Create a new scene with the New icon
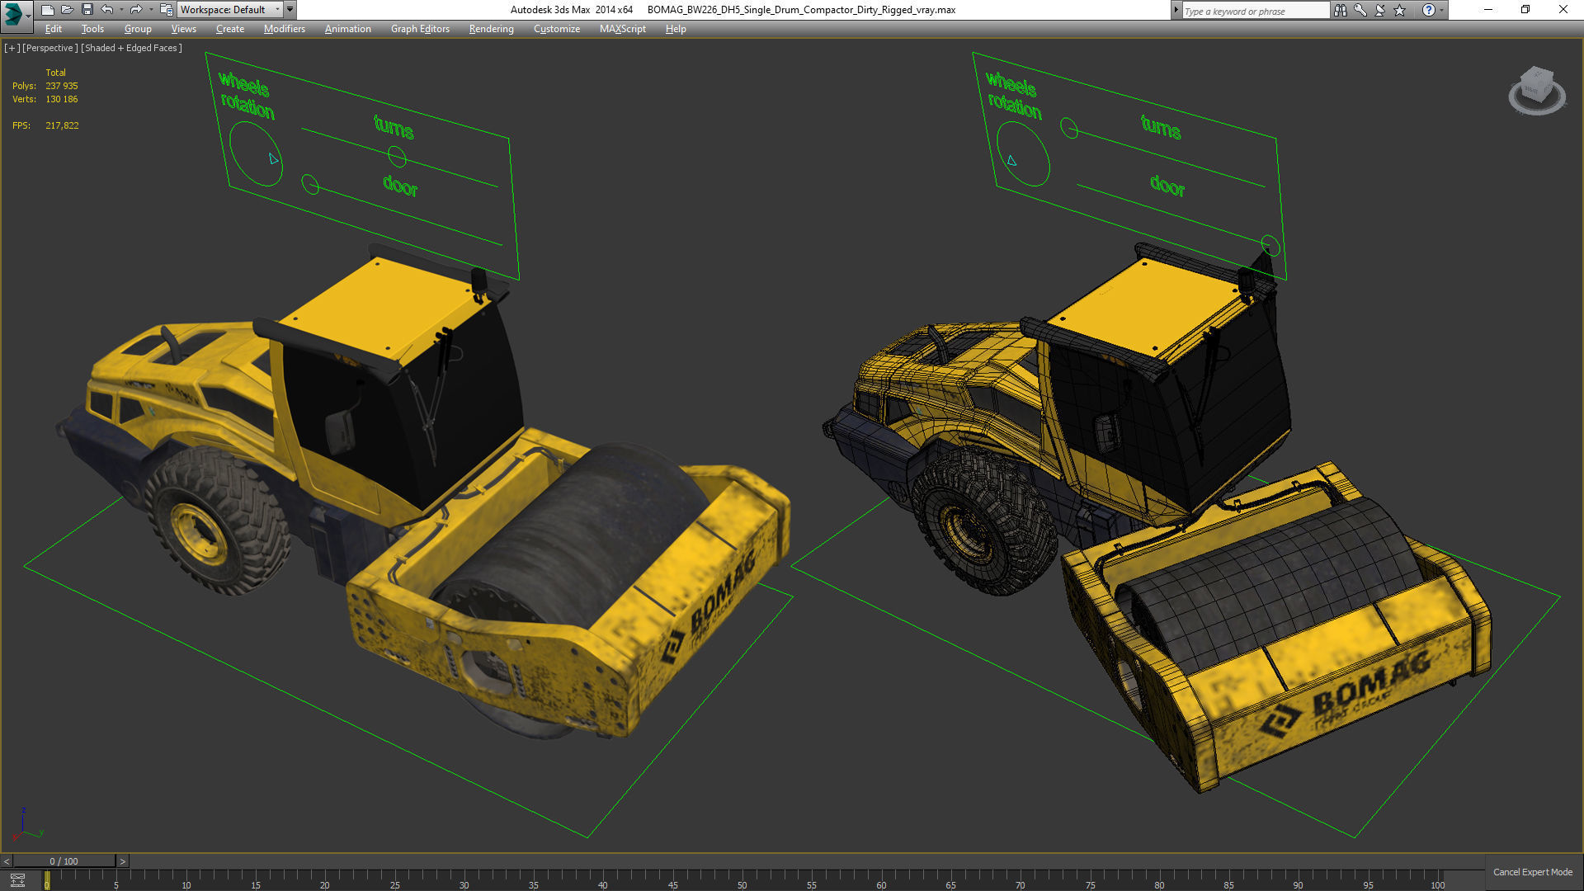Image resolution: width=1584 pixels, height=891 pixels. 48,10
